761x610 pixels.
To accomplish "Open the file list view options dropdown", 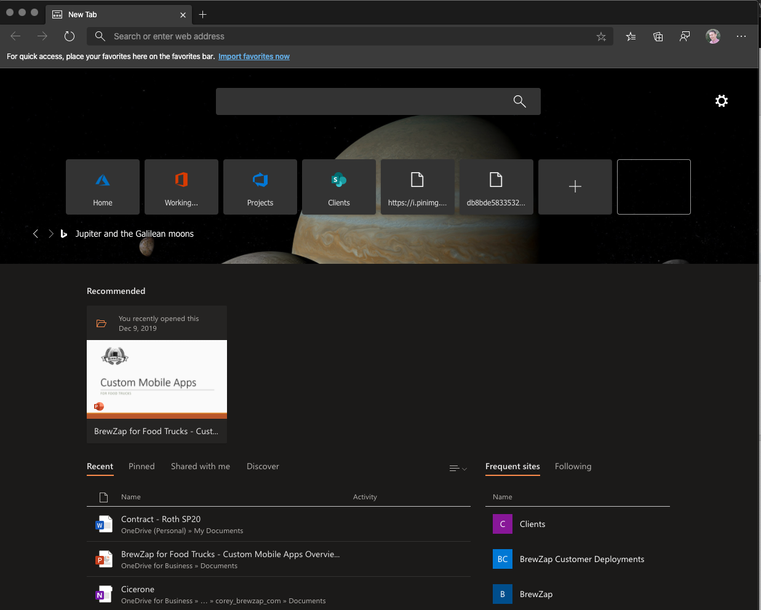I will 458,469.
